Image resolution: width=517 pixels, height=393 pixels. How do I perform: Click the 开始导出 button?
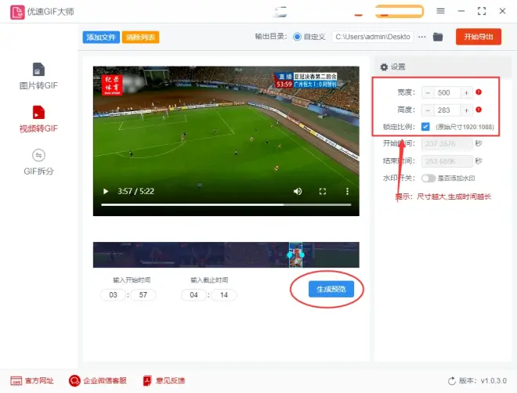(479, 37)
